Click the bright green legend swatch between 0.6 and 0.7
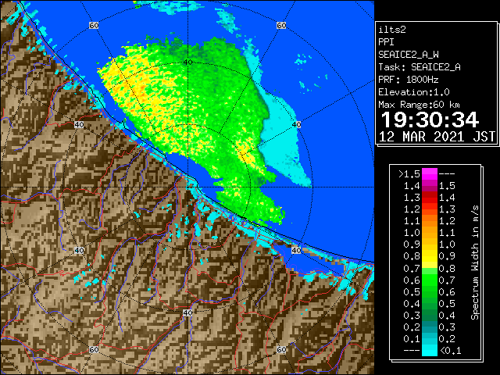 click(430, 280)
